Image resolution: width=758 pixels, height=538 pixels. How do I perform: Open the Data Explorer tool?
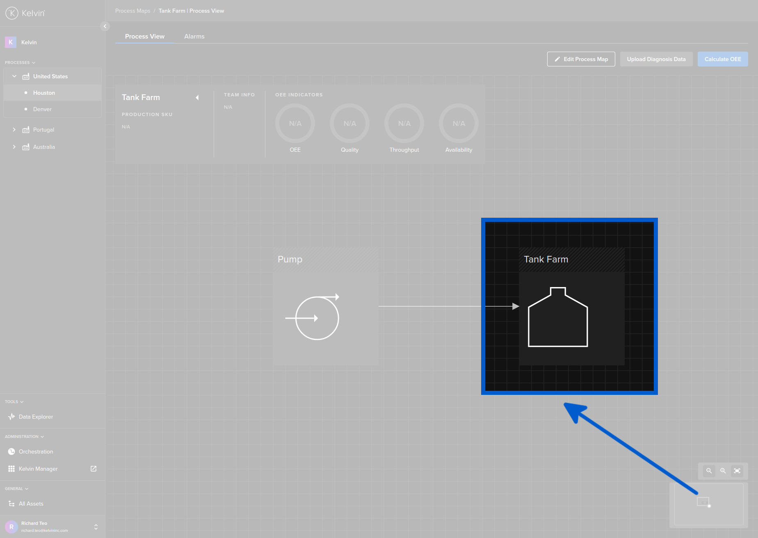(36, 417)
